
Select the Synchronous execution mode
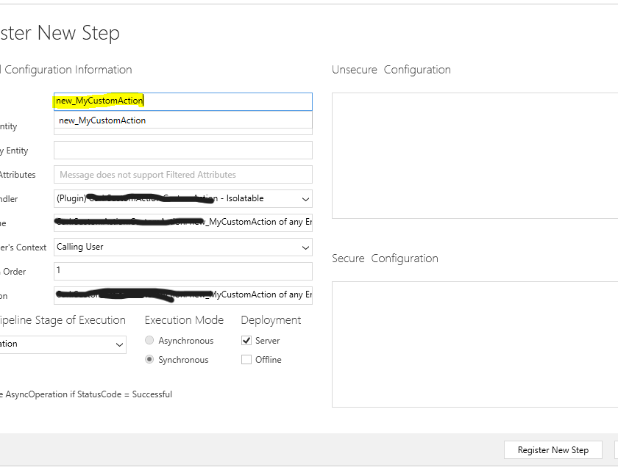pyautogui.click(x=150, y=360)
